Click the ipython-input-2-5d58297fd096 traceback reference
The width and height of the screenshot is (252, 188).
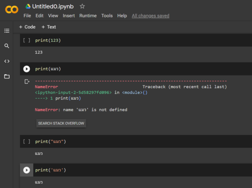(73, 93)
